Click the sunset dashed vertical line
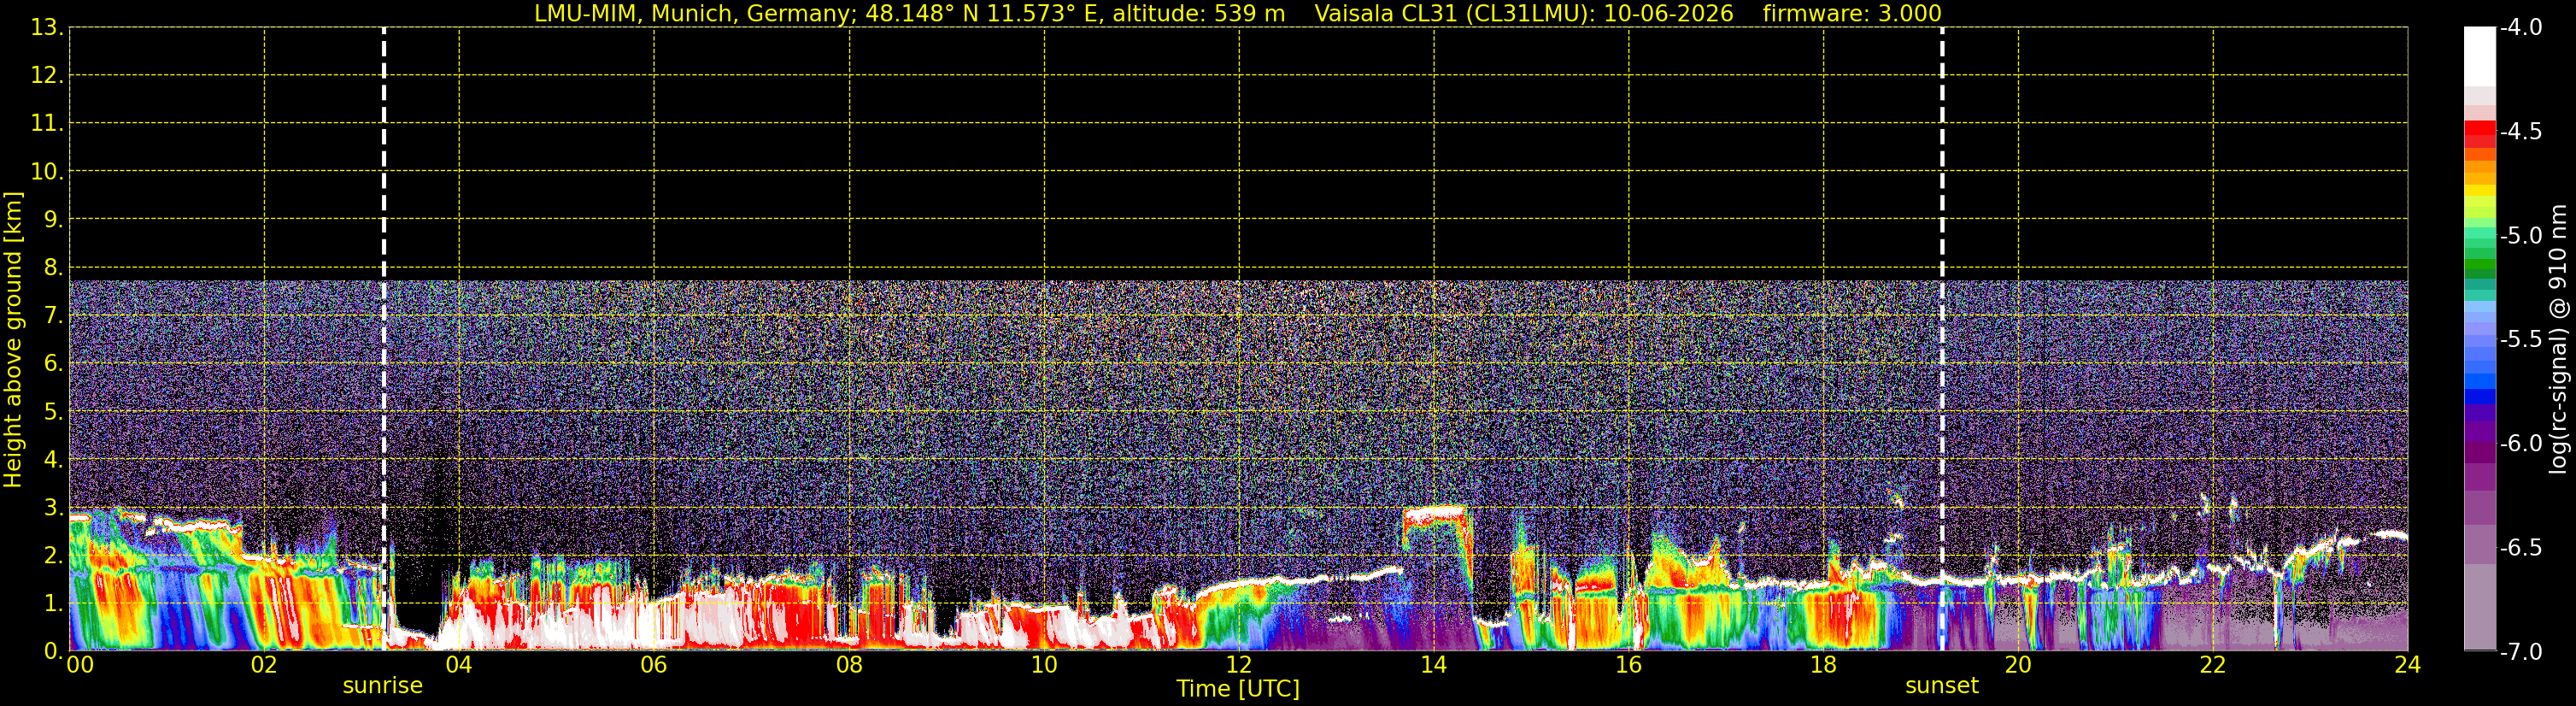The height and width of the screenshot is (706, 2576). coord(1942,338)
